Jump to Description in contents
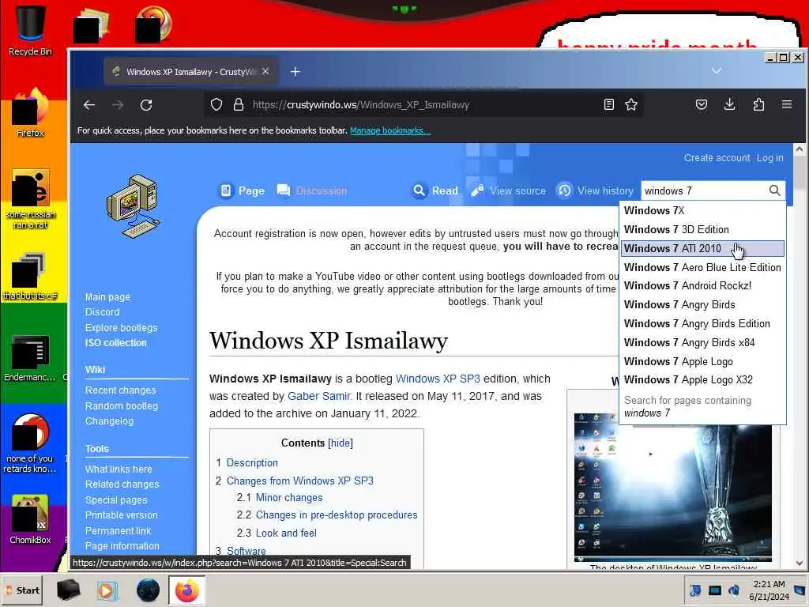The image size is (809, 607). coord(252,462)
